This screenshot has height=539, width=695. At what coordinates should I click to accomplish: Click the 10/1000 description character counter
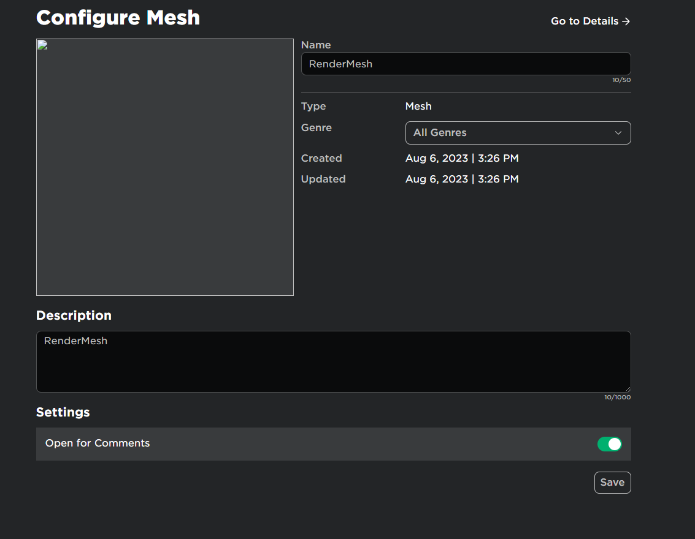click(x=618, y=398)
